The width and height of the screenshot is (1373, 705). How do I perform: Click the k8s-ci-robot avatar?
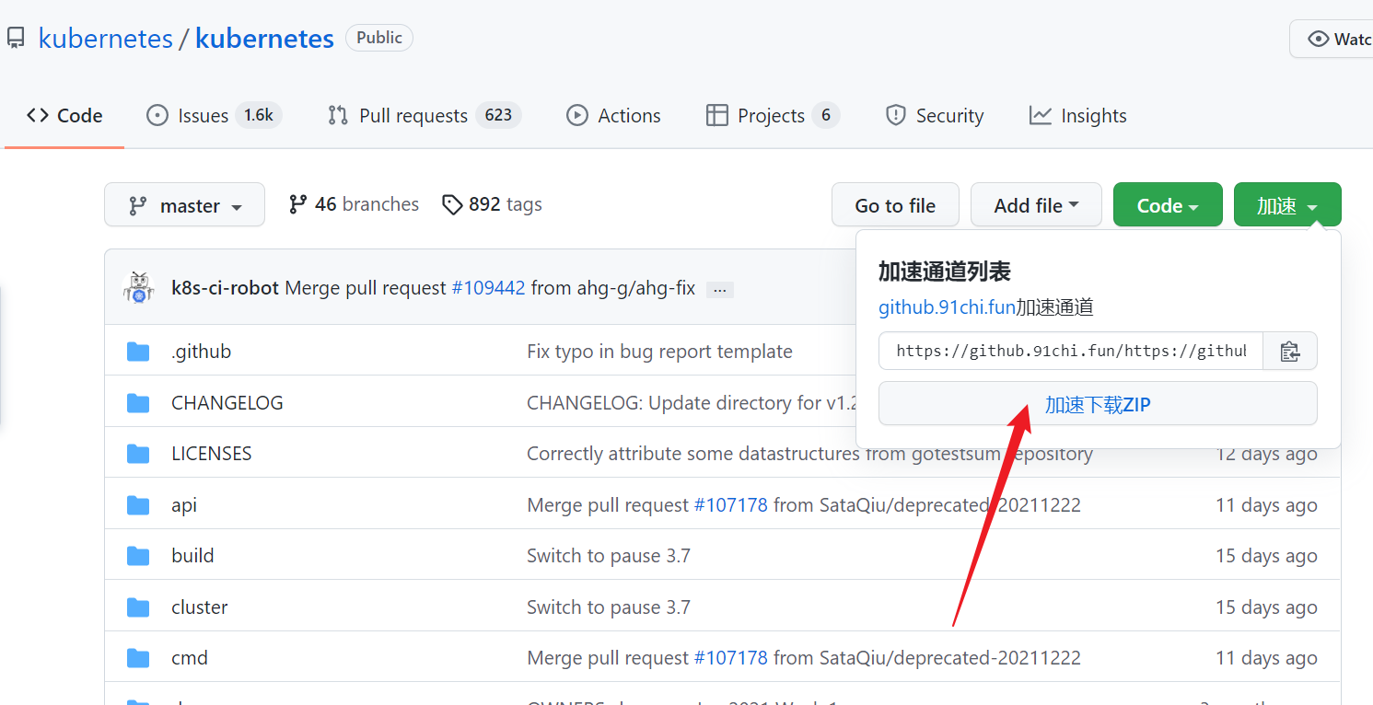pos(139,288)
